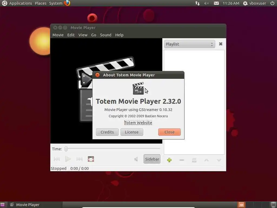Toggle fullscreen with the fullscreen icon

[91, 159]
